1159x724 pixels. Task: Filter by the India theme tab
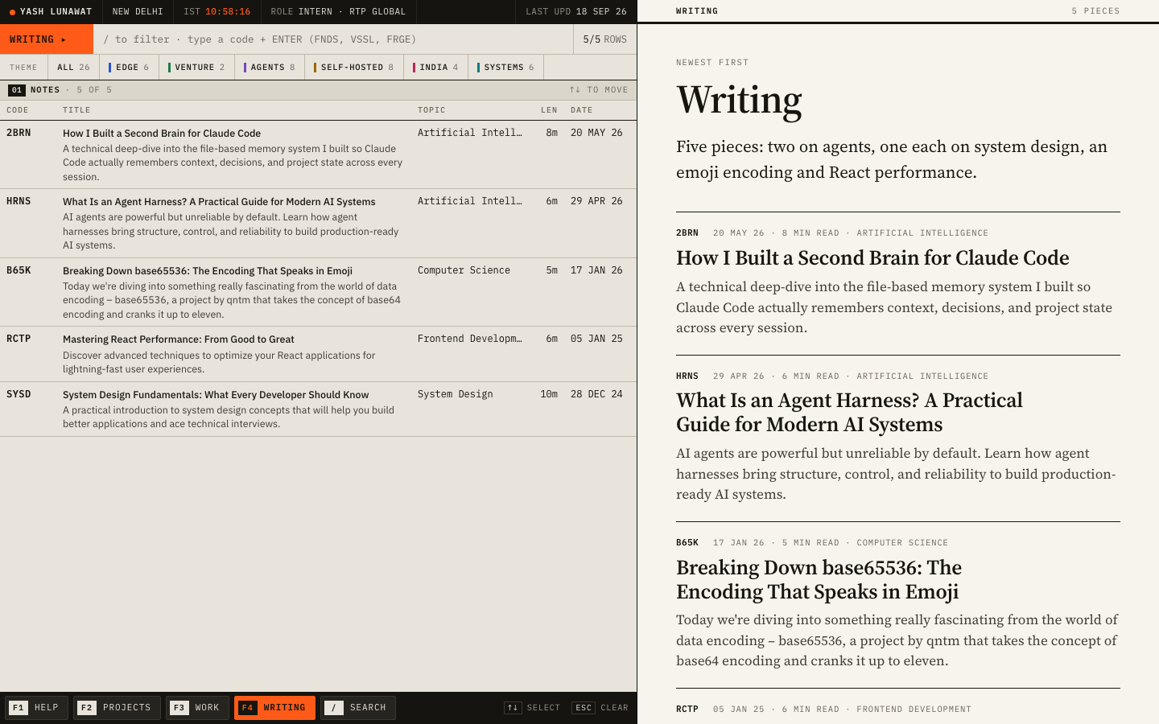tap(435, 68)
